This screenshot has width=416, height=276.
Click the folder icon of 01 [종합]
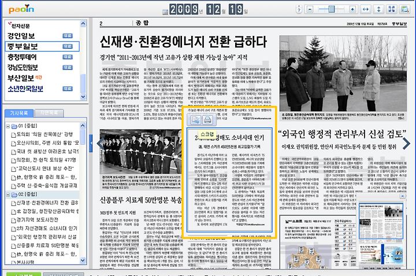14,126
